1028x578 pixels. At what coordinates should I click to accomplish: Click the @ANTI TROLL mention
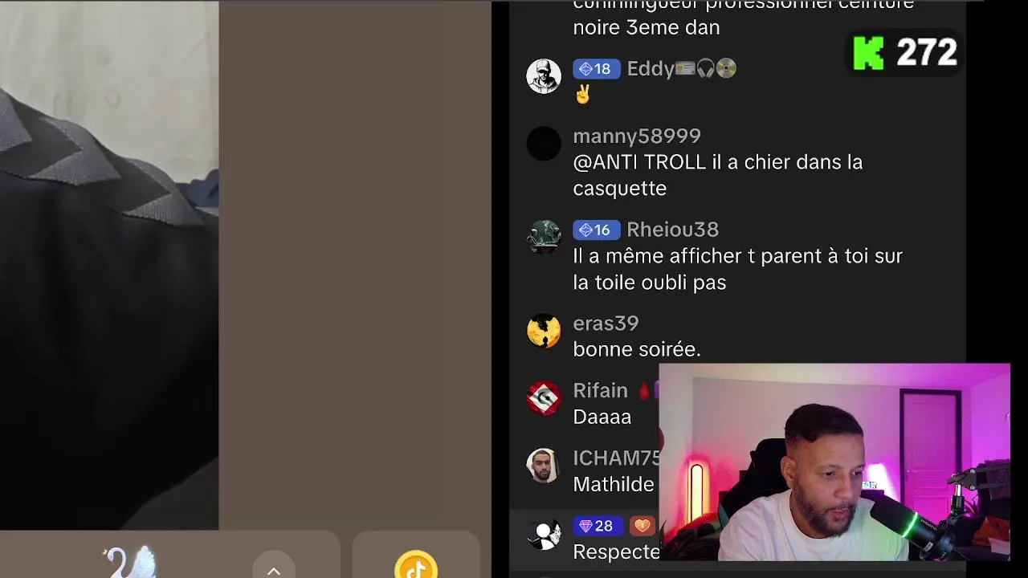coord(639,162)
